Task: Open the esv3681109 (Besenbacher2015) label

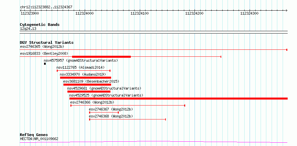Action: 91,81
